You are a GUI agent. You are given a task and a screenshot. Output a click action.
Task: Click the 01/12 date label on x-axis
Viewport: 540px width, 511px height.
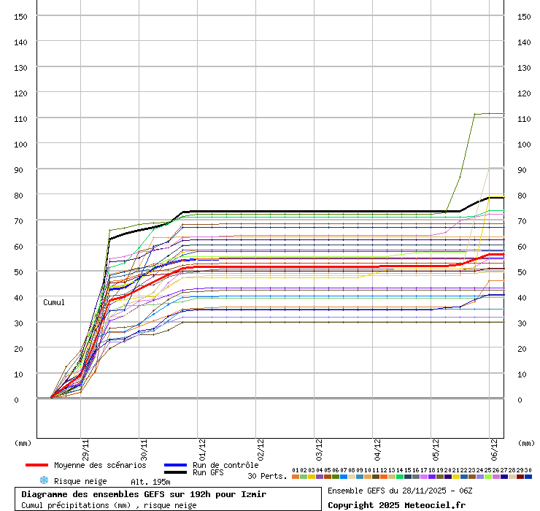tap(202, 450)
